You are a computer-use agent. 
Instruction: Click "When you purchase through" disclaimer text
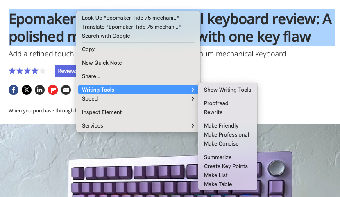(x=41, y=111)
